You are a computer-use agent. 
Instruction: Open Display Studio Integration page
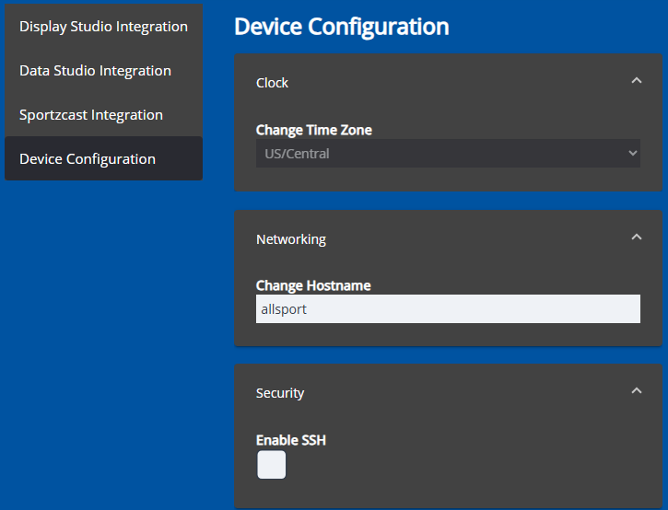(103, 27)
